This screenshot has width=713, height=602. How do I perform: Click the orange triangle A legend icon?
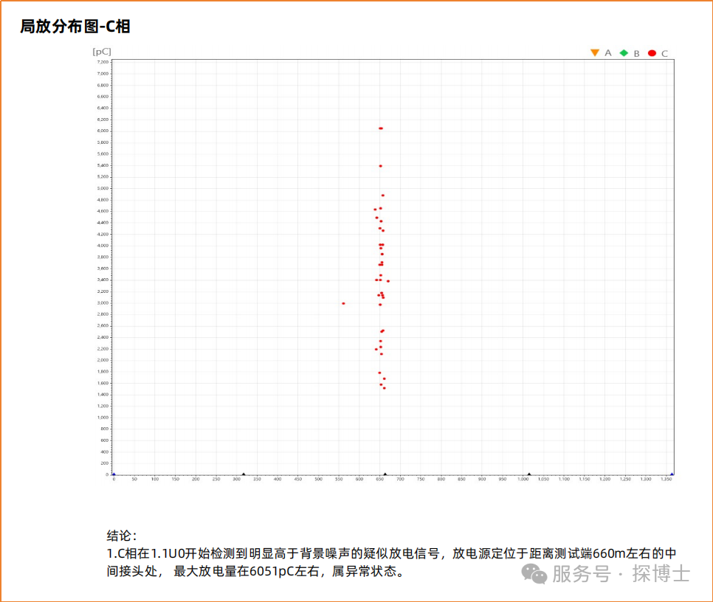pos(595,52)
